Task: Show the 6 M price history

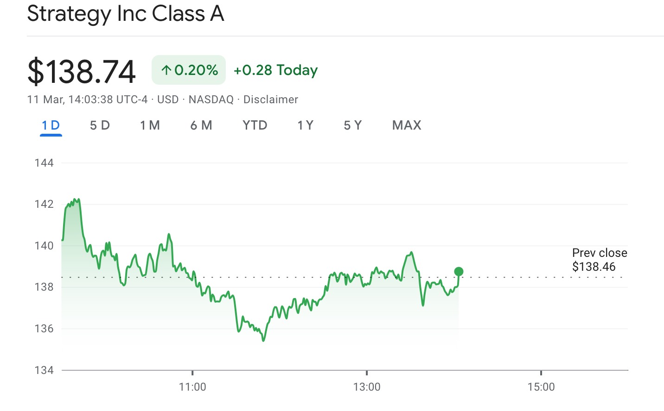Action: (x=201, y=125)
